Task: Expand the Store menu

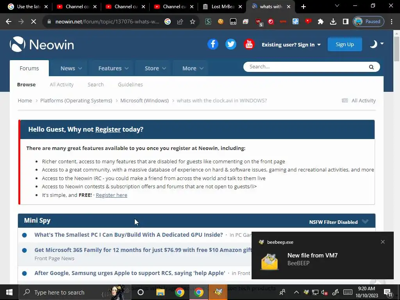Action: (x=155, y=68)
